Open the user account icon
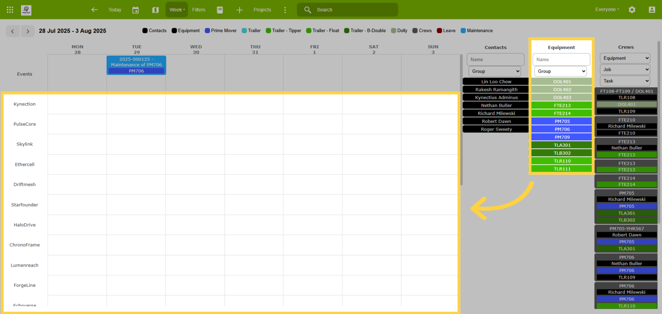Viewport: 662px width, 314px height. [x=652, y=10]
